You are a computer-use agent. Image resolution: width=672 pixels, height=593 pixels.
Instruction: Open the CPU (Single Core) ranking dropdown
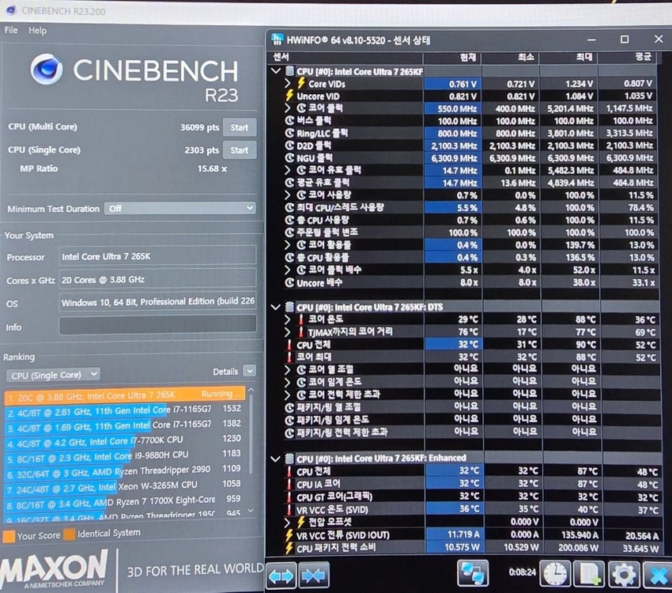(x=53, y=375)
